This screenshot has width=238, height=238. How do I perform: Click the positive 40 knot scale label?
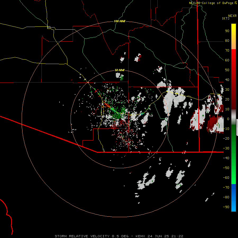(227, 80)
